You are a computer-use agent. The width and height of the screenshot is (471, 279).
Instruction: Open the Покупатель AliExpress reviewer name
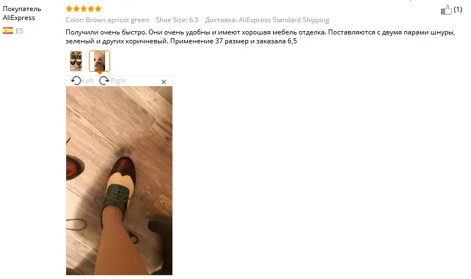tap(22, 13)
